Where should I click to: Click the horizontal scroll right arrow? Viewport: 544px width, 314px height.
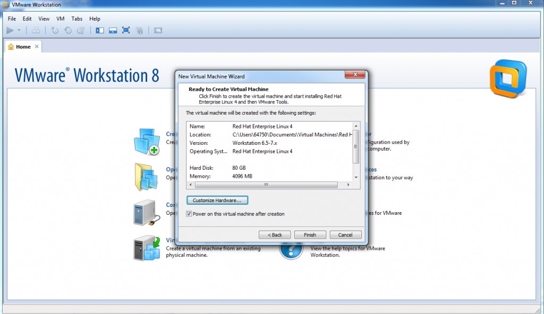pyautogui.click(x=348, y=185)
